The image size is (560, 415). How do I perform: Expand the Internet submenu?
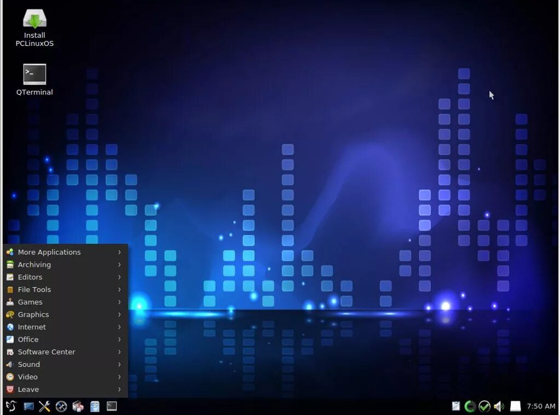32,327
